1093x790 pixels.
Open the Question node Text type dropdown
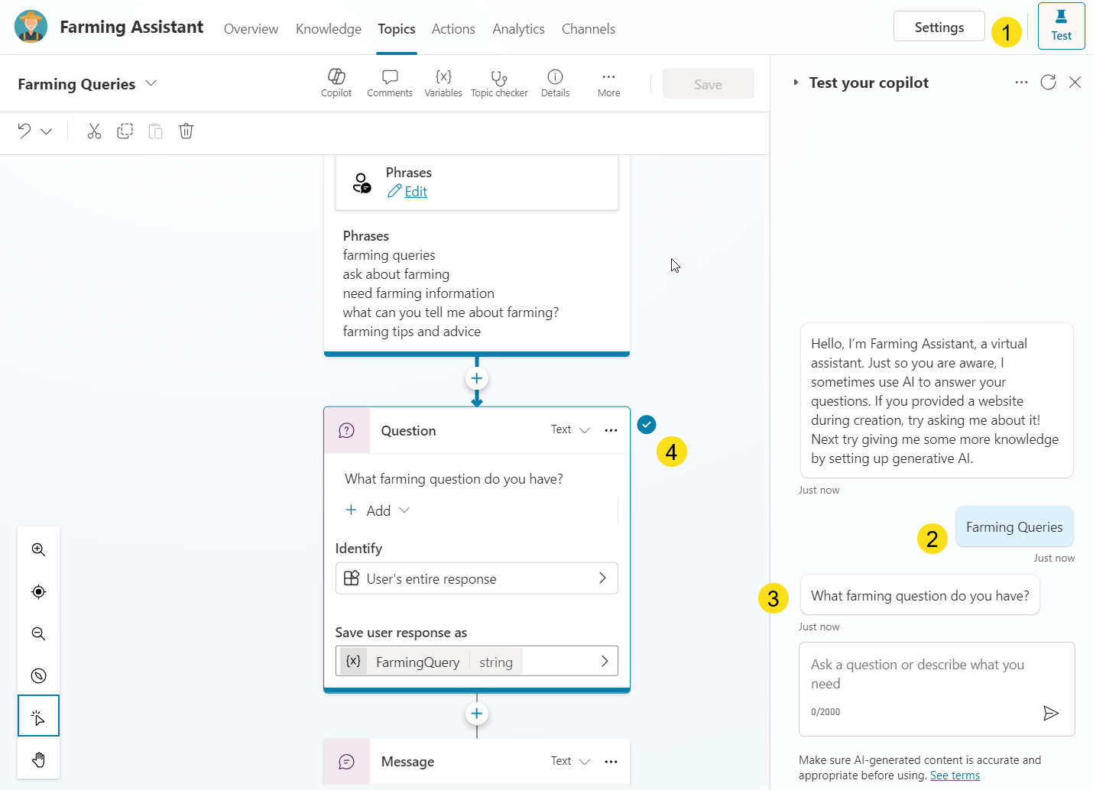(570, 430)
